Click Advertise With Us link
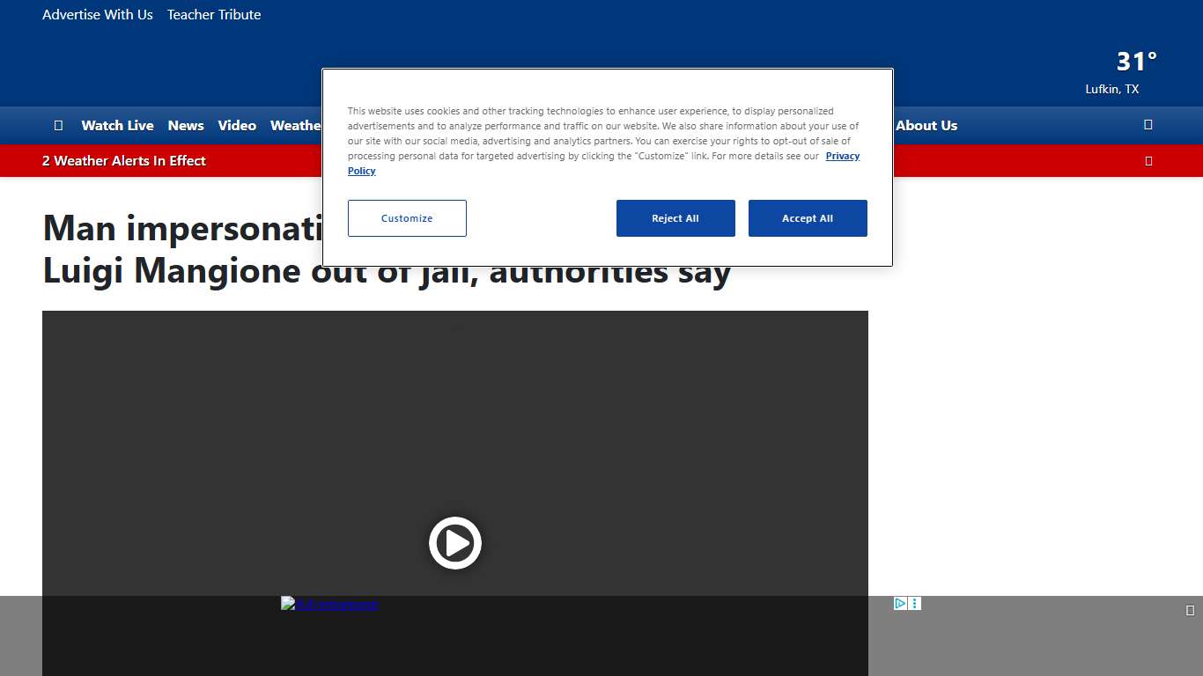The image size is (1203, 676). coord(98,15)
